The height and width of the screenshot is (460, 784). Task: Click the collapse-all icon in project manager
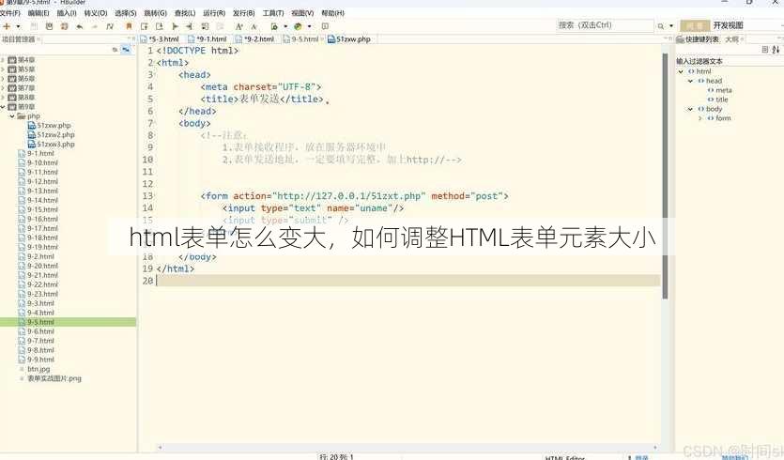115,50
